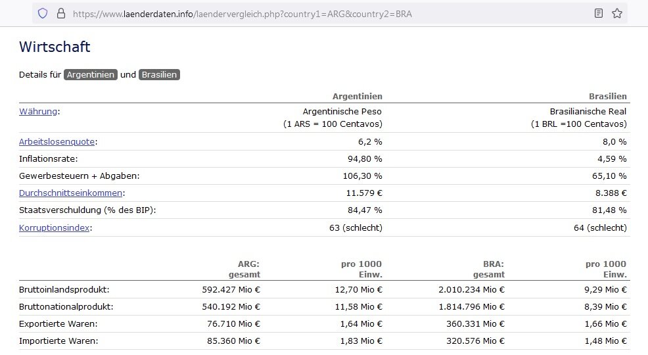The image size is (648, 355).
Task: Bookmark this page with the star icon
Action: 617,13
